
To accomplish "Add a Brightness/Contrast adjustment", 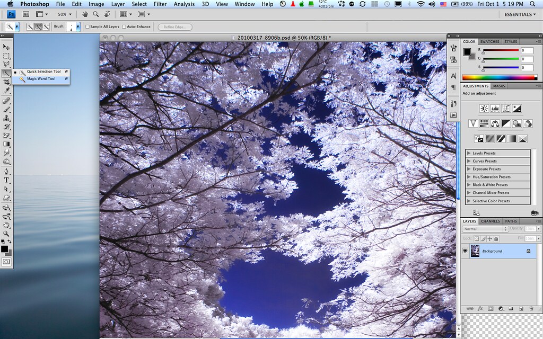I will click(x=484, y=109).
